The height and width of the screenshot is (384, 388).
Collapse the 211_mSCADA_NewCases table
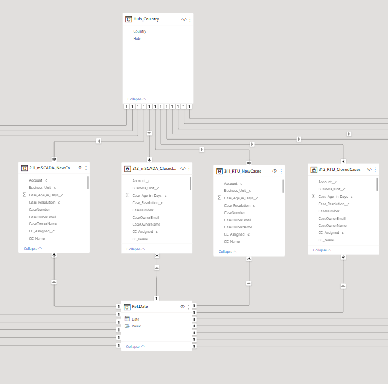(x=33, y=248)
